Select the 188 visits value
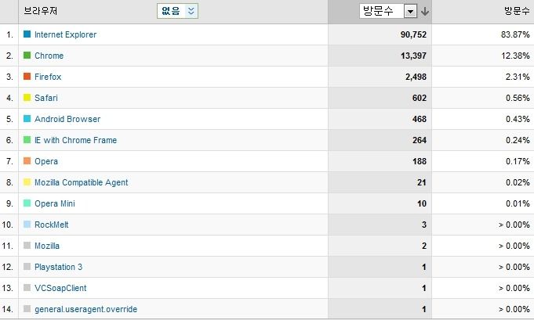This screenshot has width=534, height=320. [420, 161]
